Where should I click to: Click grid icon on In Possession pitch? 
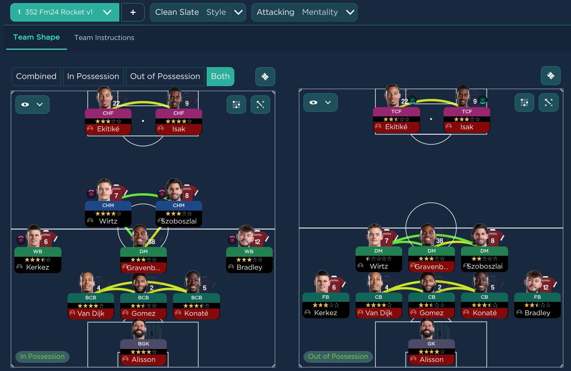[x=236, y=105]
